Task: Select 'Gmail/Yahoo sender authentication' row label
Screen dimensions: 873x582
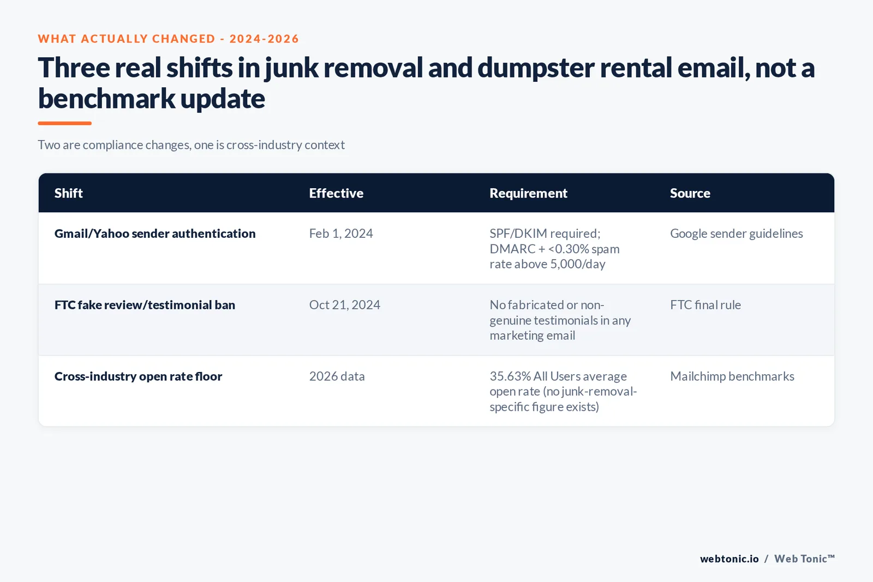Action: 155,233
